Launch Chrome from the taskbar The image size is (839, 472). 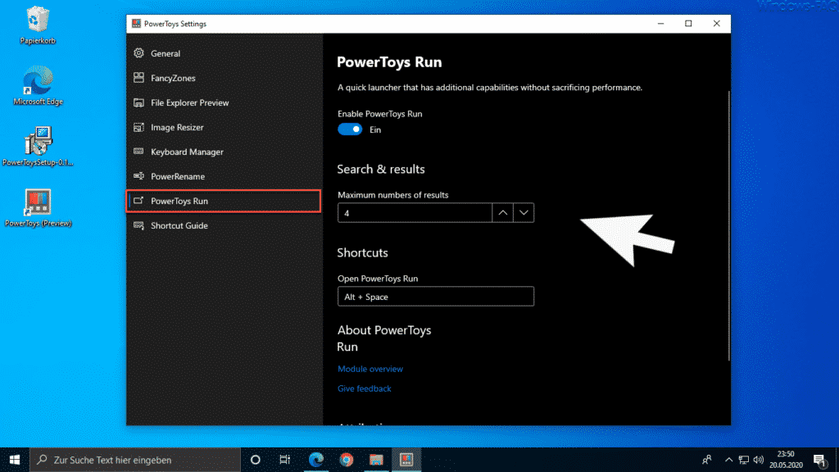(x=347, y=460)
